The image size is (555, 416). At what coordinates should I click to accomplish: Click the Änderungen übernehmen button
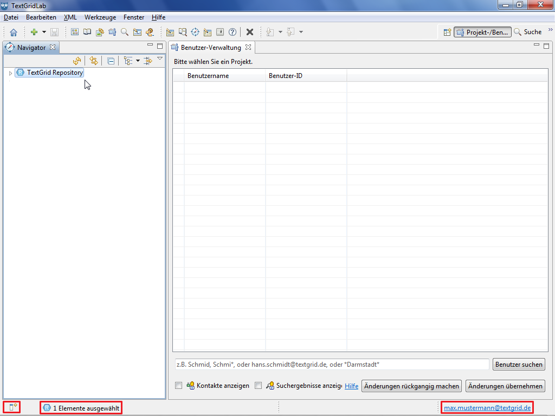[505, 386]
